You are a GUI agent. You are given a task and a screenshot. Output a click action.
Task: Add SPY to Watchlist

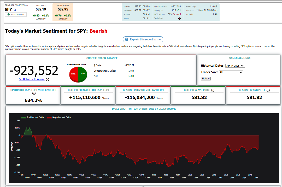16,15
